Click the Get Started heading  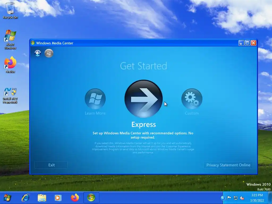144,66
